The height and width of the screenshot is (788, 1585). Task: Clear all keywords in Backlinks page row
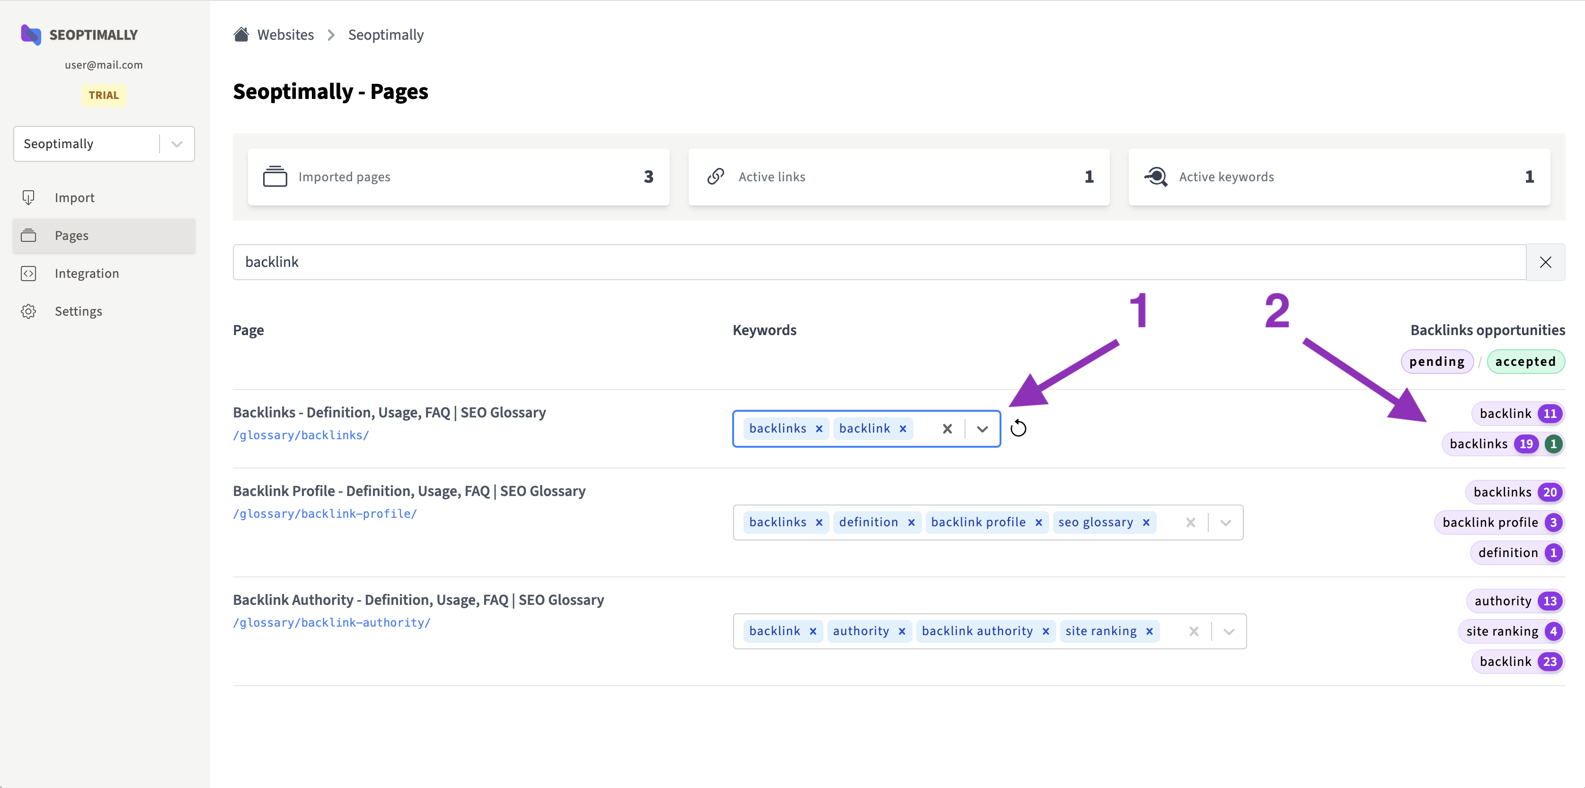click(x=947, y=429)
